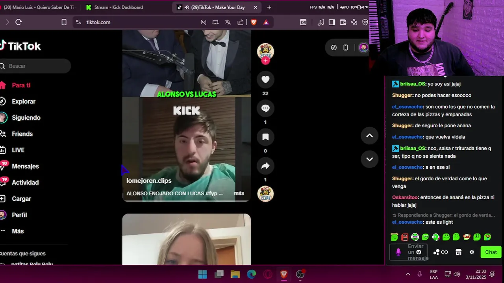Open Brave Shields lion icon
504x283 pixels.
point(254,22)
